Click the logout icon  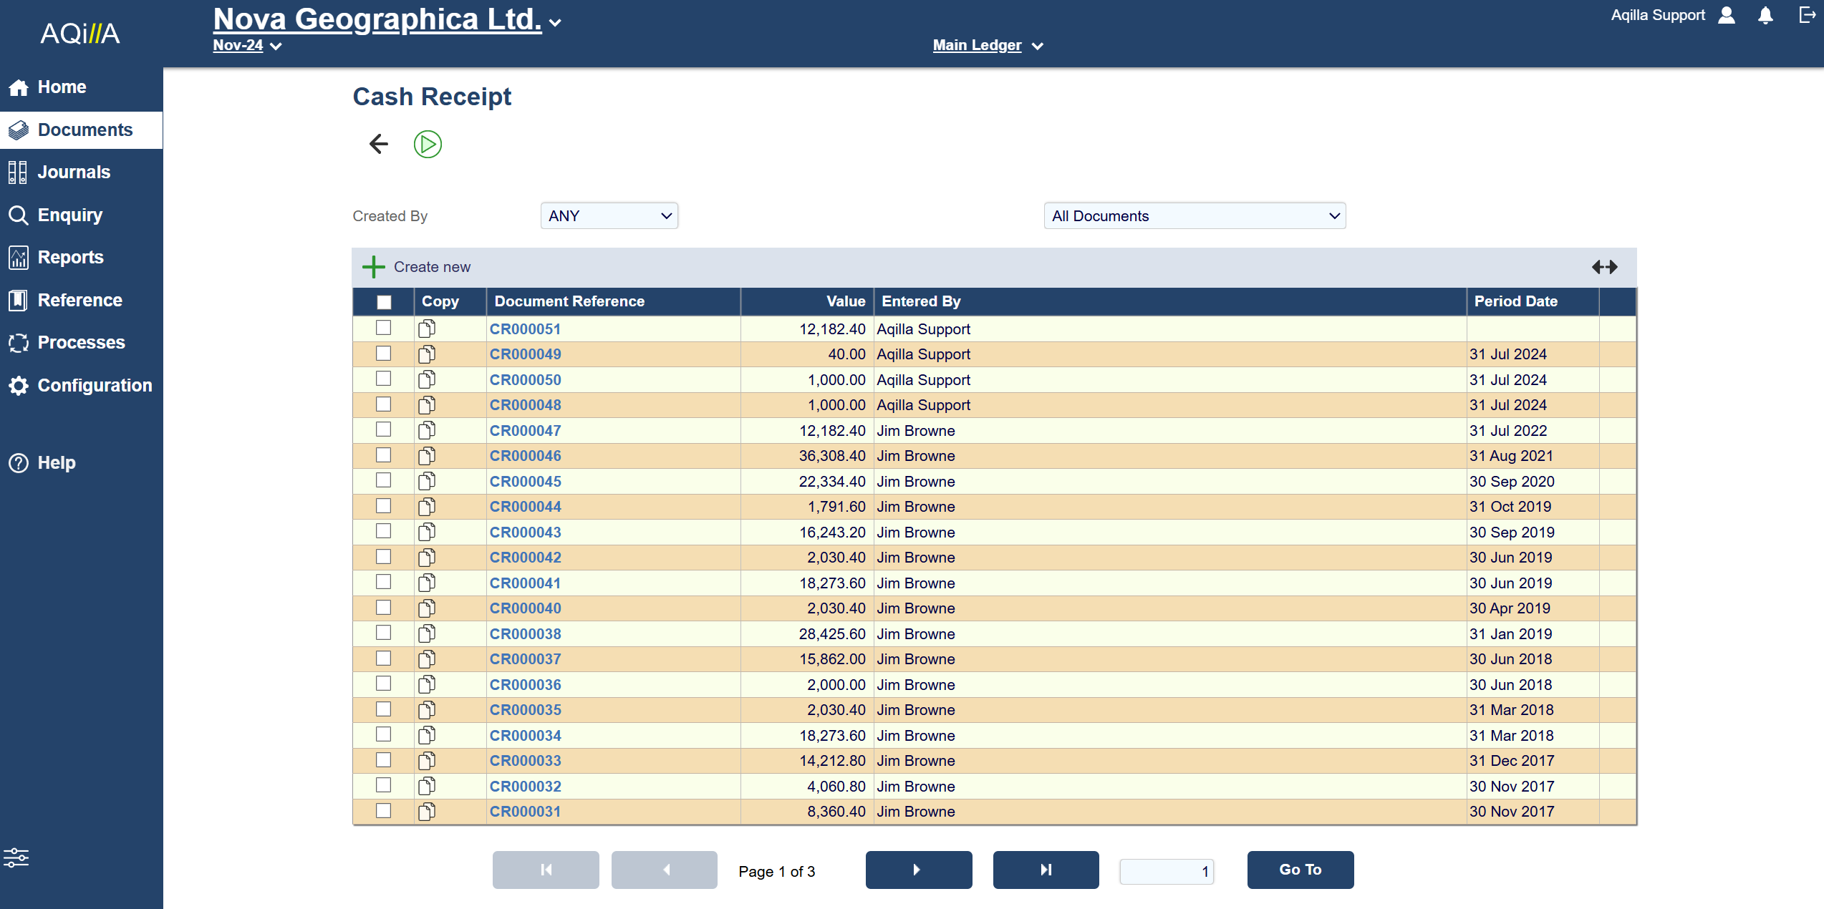[1807, 15]
